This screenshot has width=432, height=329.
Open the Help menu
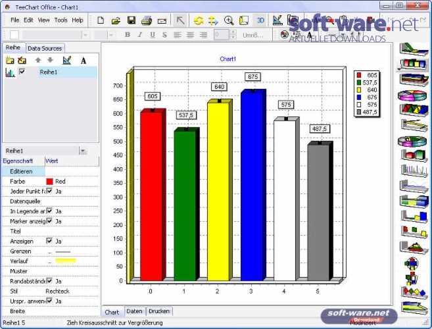click(78, 20)
